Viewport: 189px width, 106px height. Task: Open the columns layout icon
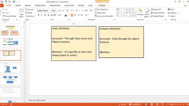(x=87, y=15)
